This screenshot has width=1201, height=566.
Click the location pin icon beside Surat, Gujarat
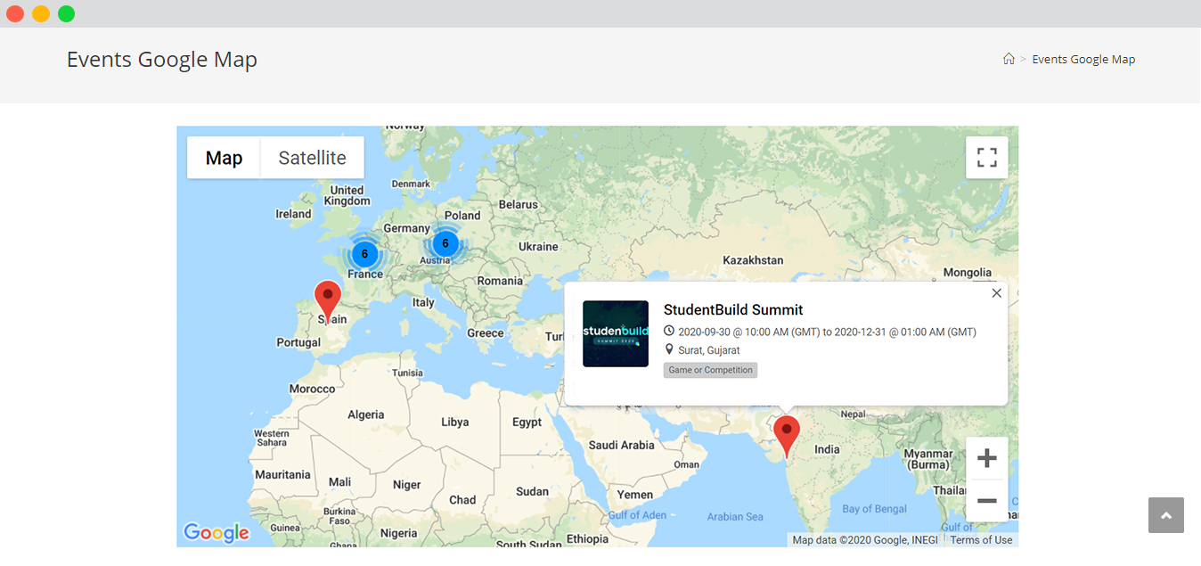[x=669, y=350]
